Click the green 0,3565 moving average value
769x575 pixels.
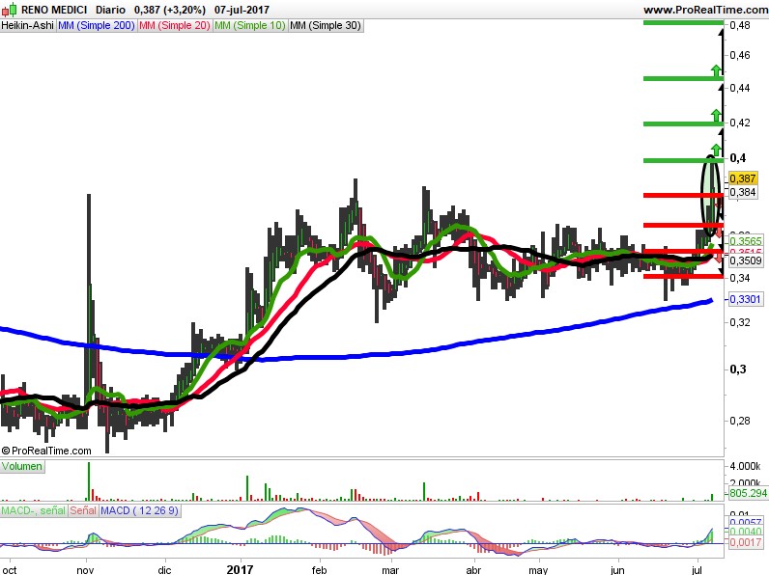(x=746, y=241)
